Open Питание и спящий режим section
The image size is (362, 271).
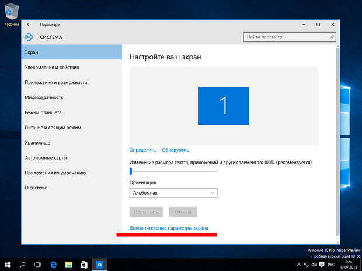[x=53, y=128]
